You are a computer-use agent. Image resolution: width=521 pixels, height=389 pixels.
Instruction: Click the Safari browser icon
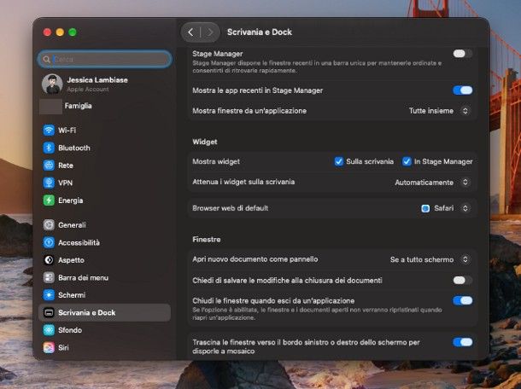click(x=425, y=208)
